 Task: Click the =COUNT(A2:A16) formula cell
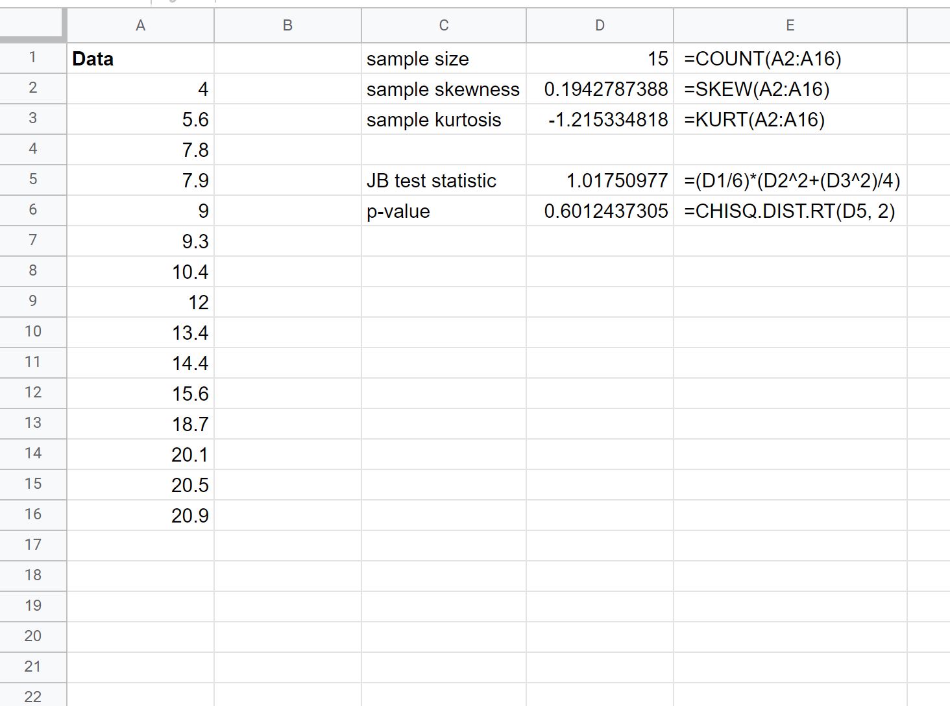pyautogui.click(x=790, y=58)
